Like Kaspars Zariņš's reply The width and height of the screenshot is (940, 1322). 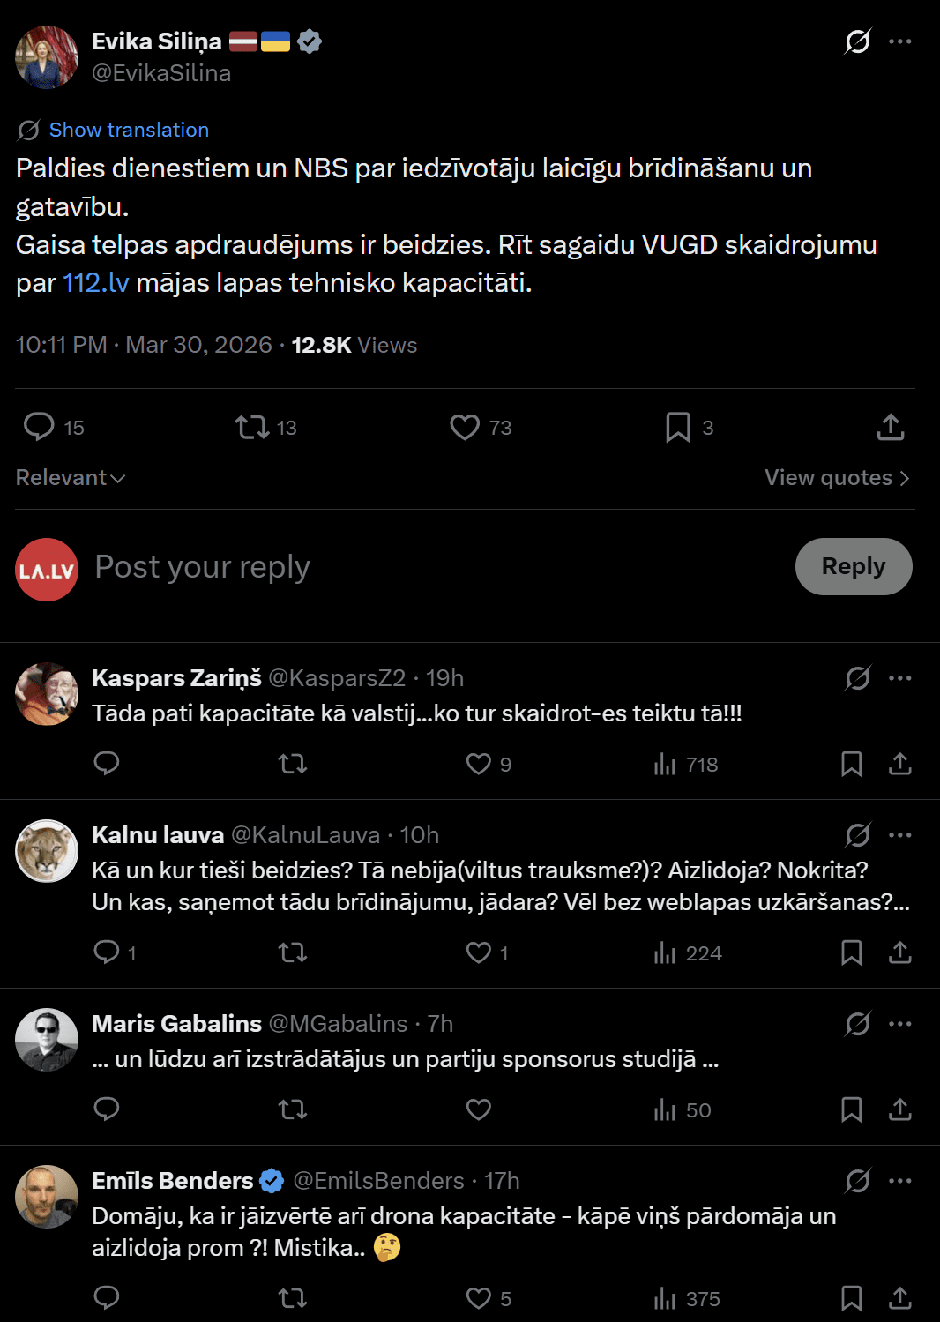(x=479, y=764)
